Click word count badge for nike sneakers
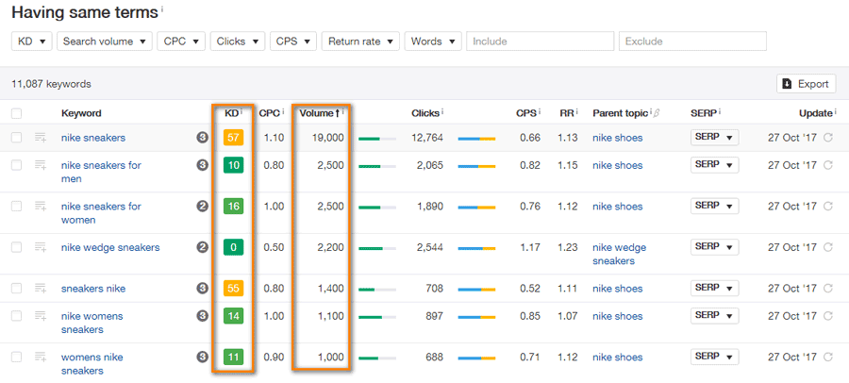 click(202, 138)
